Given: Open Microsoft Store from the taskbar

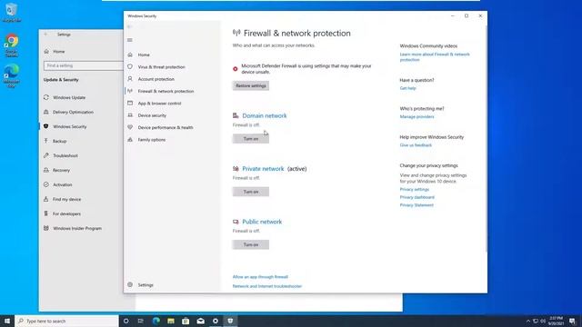Looking at the screenshot, I should click(x=186, y=321).
